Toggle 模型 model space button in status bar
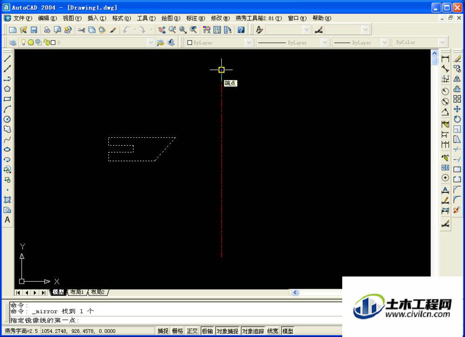Screen dimensions: 465x337 pos(288,331)
